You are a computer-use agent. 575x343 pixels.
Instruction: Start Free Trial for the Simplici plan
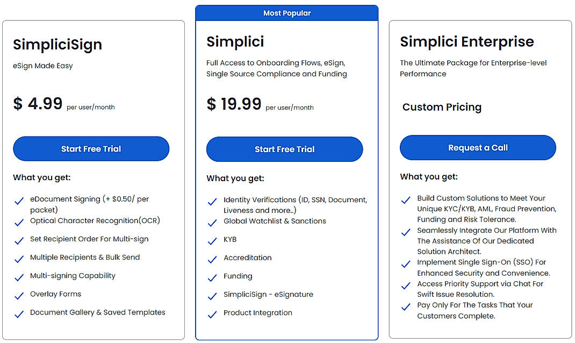[284, 149]
